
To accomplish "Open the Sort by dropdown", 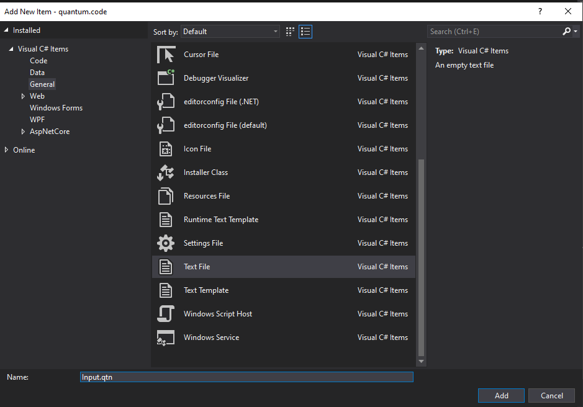I will click(230, 32).
